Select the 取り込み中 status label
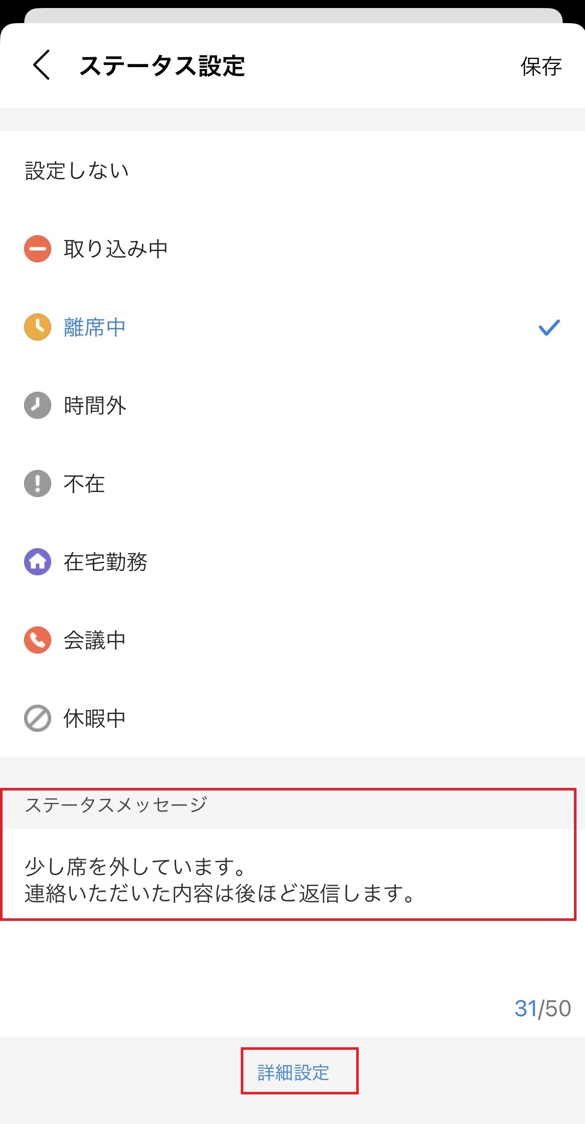This screenshot has height=1124, width=585. (x=116, y=249)
